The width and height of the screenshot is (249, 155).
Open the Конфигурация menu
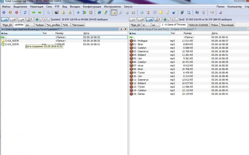[92, 6]
